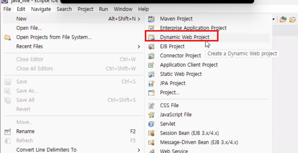Click the generic Project... icon
Viewport: 298px width, 153px height.
pyautogui.click(x=151, y=92)
